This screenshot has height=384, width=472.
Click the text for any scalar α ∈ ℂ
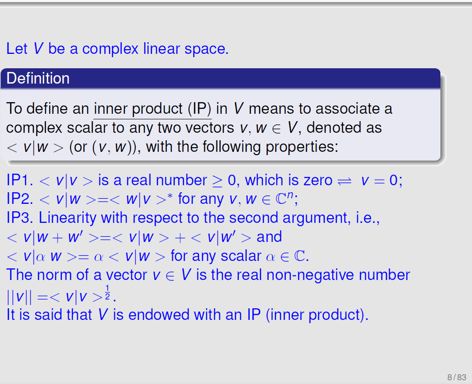click(x=240, y=256)
